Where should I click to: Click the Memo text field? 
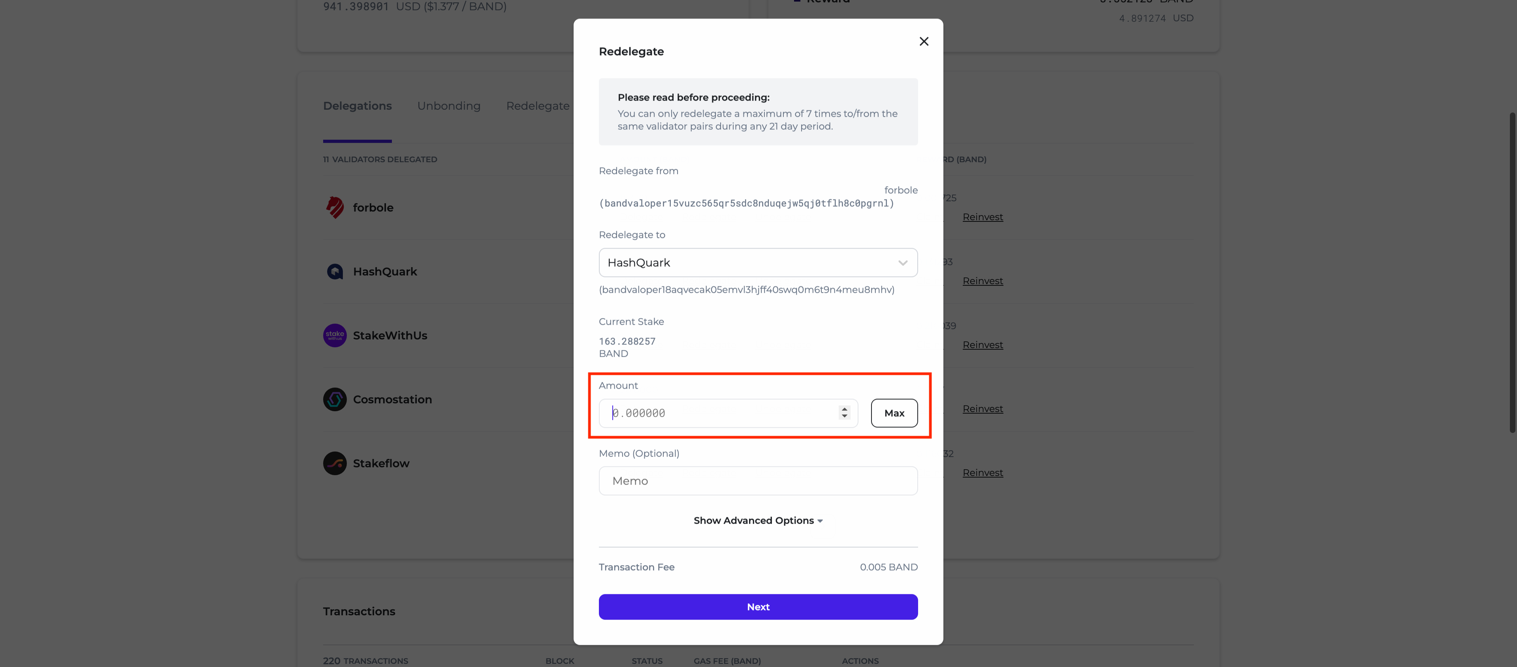point(757,481)
